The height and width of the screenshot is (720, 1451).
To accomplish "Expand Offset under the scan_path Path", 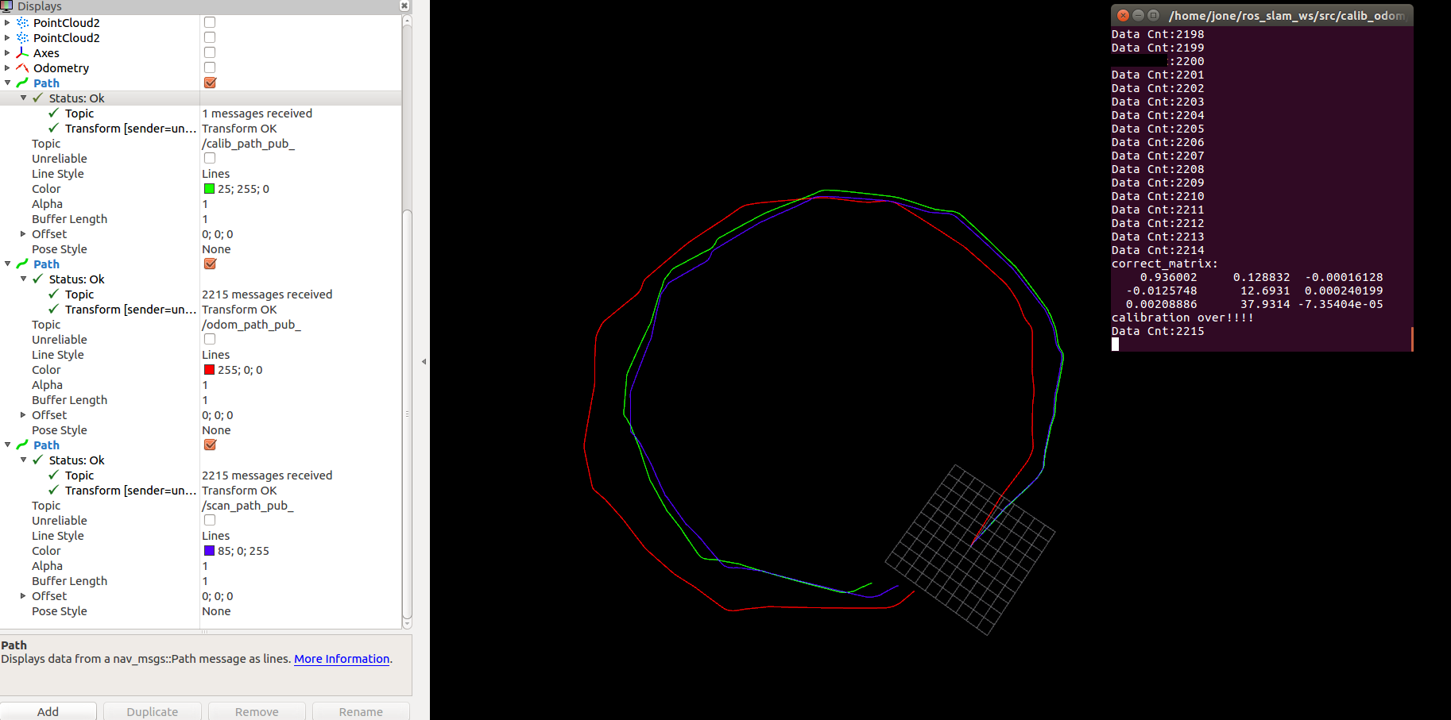I will [23, 596].
